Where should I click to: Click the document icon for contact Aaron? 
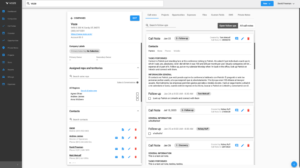click(x=123, y=130)
